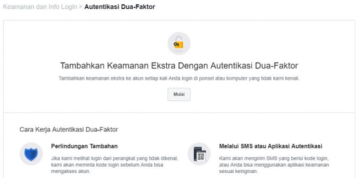Image resolution: width=361 pixels, height=178 pixels.
Task: Click the Cara Kerja Autentikasi Dua-Faktor heading
Action: [69, 130]
